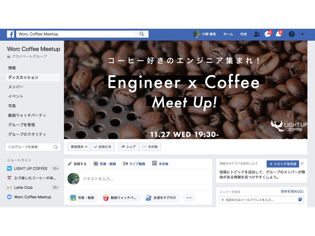
Task: Click the Facebook logo icon
Action: click(10, 34)
